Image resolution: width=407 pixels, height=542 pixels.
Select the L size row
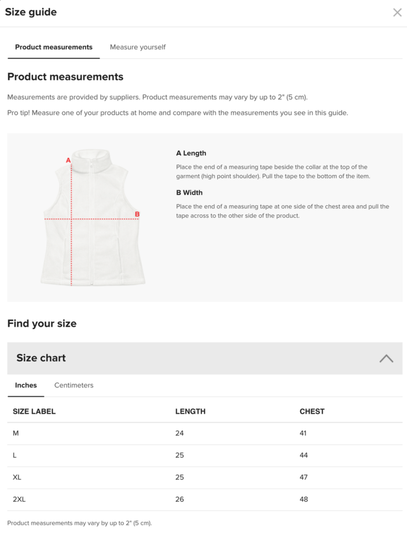pos(205,456)
